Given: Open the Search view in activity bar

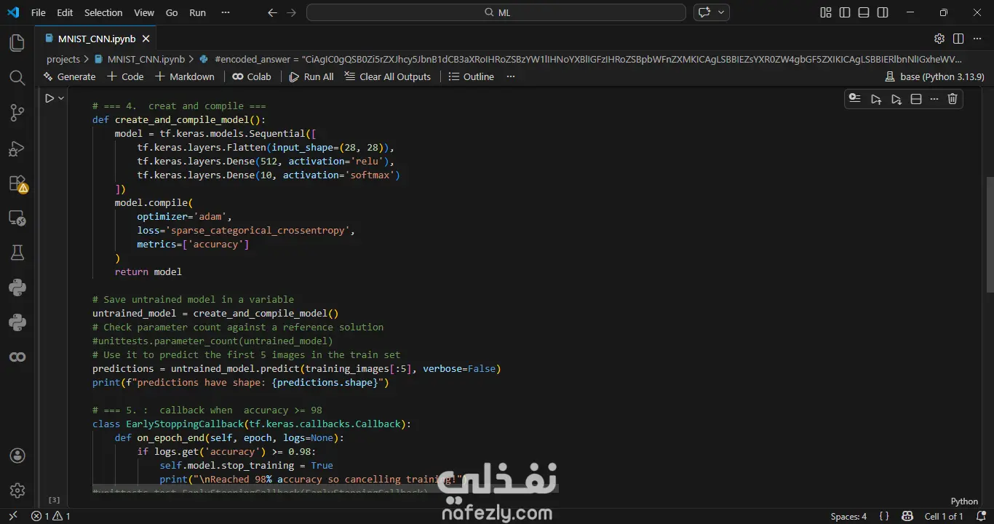Looking at the screenshot, I should (17, 78).
